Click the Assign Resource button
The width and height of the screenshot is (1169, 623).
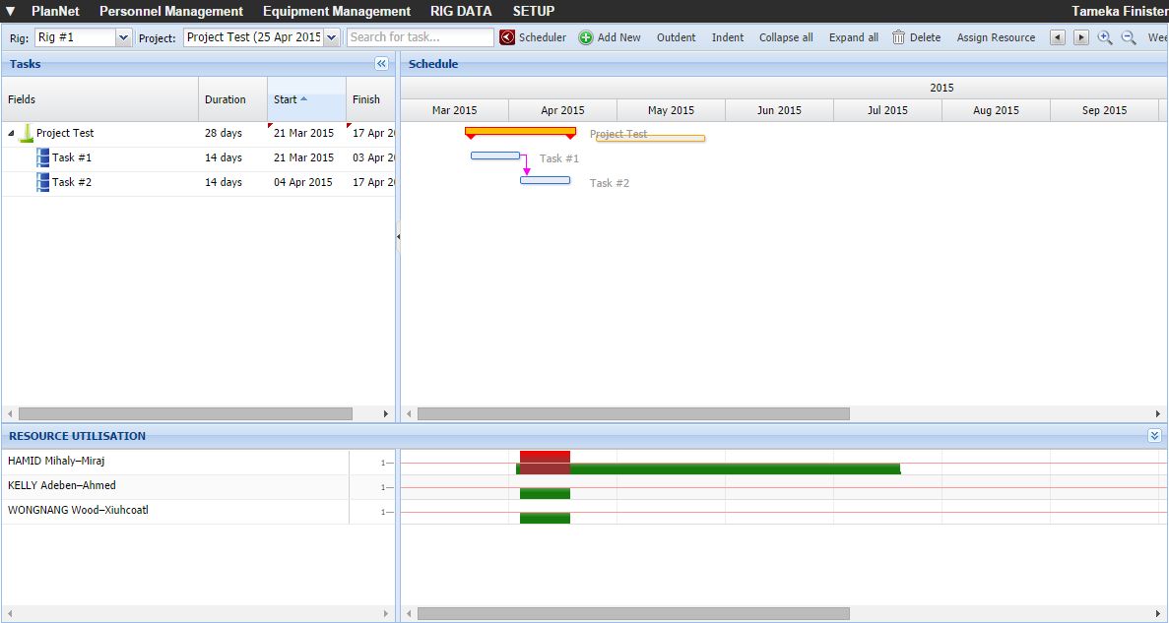click(x=996, y=37)
